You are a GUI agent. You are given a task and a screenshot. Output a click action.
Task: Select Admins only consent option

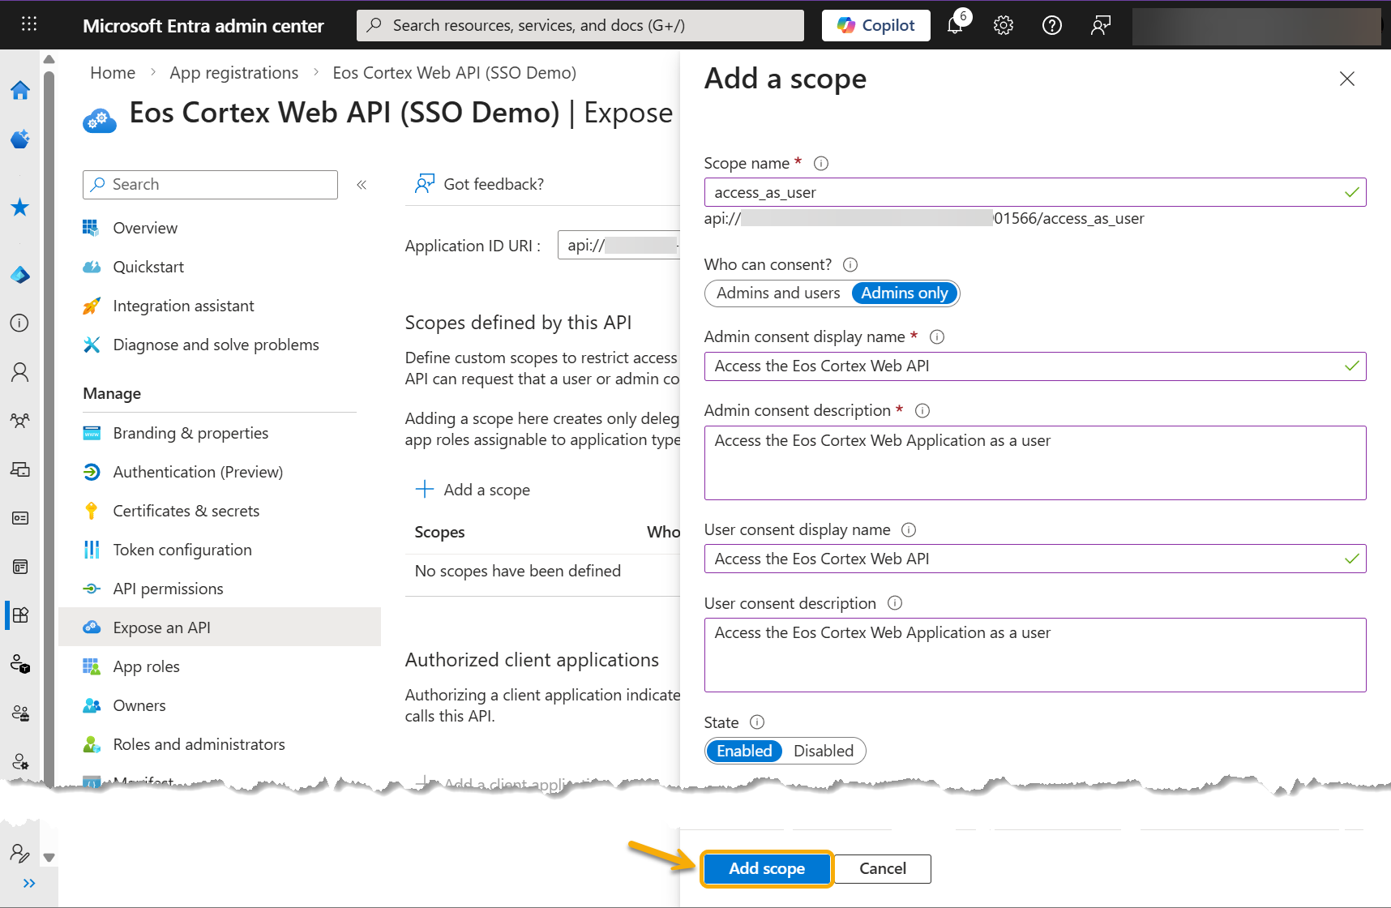pyautogui.click(x=905, y=293)
